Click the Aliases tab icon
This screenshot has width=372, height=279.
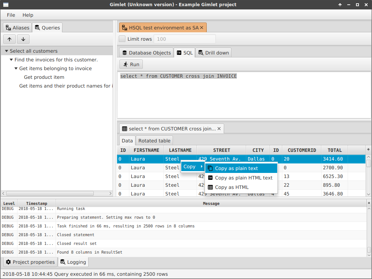point(8,28)
